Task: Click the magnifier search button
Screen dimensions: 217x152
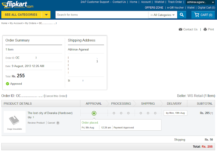Action: [x=182, y=15]
